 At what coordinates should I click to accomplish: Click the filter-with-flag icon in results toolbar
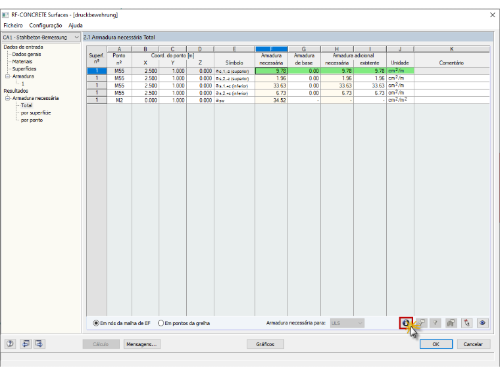pos(422,323)
